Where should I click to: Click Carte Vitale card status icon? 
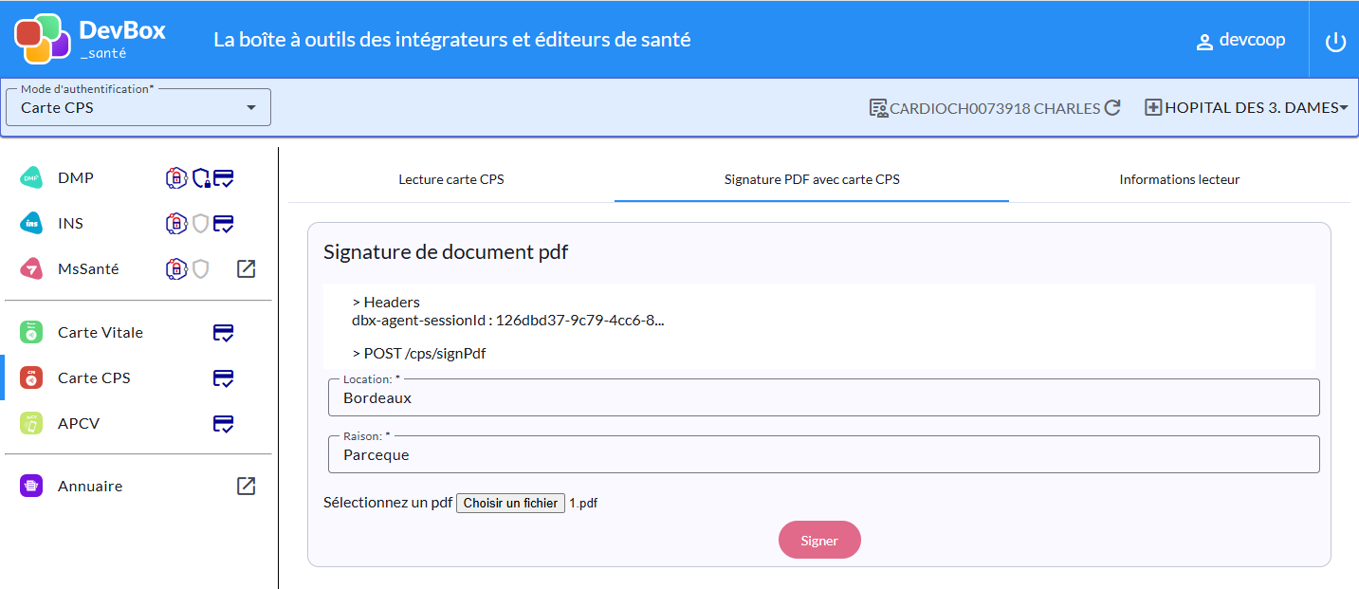(224, 333)
